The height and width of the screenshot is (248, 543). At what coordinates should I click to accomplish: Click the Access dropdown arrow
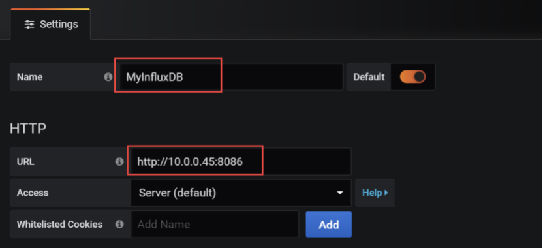tap(340, 193)
